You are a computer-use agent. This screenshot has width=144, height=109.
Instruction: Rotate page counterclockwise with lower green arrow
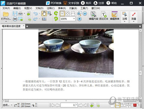[56, 19]
